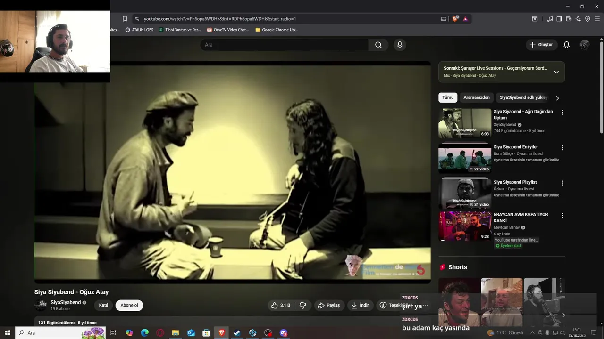Open the SiyaSiyabend channel name link
The image size is (604, 339).
[x=66, y=302]
